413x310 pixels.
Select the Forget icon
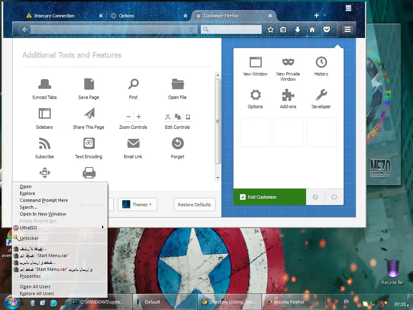click(177, 143)
